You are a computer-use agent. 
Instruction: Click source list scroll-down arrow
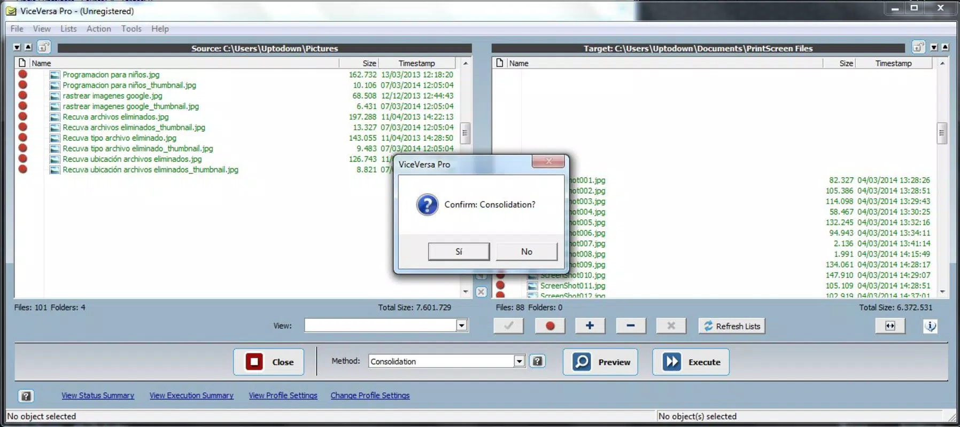[x=466, y=291]
